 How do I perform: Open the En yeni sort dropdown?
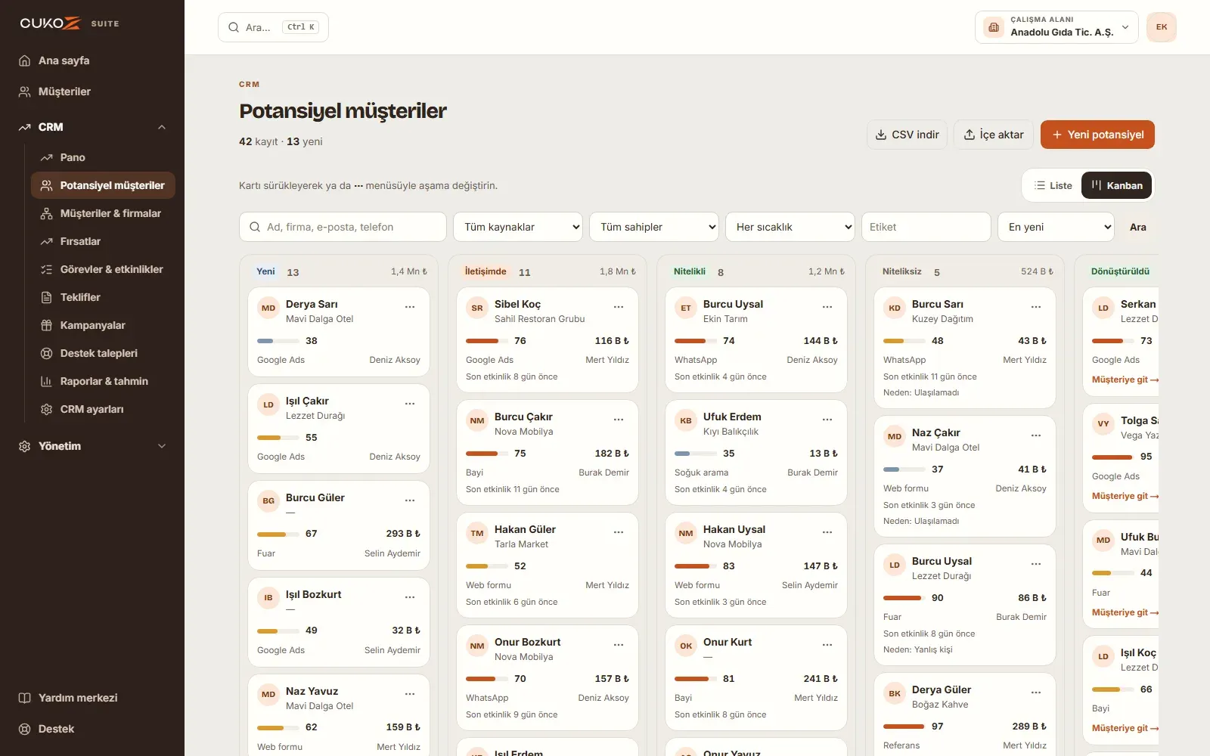[1056, 227]
